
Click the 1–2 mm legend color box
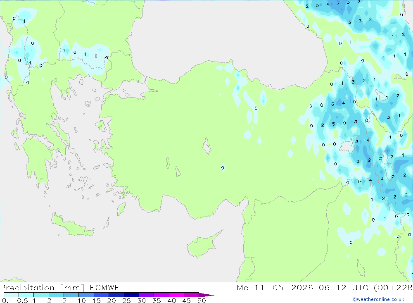(x=41, y=295)
